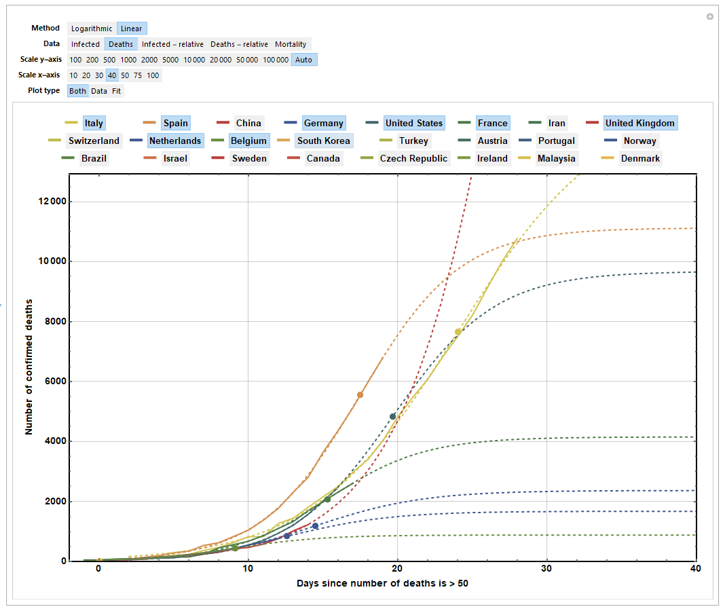725x611 pixels.
Task: Set x-axis scale to 100 days
Action: click(x=153, y=75)
